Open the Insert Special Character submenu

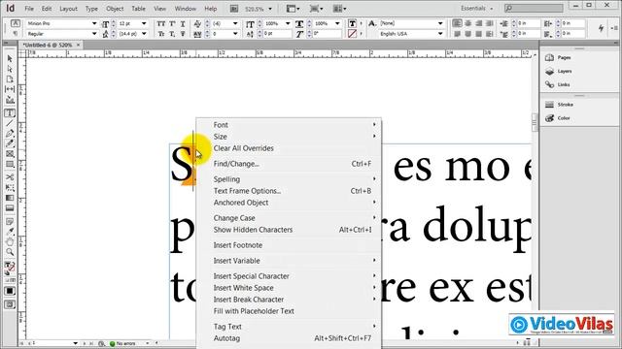click(289, 276)
